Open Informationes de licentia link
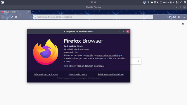The width and height of the screenshot is (187, 105). click(46, 74)
